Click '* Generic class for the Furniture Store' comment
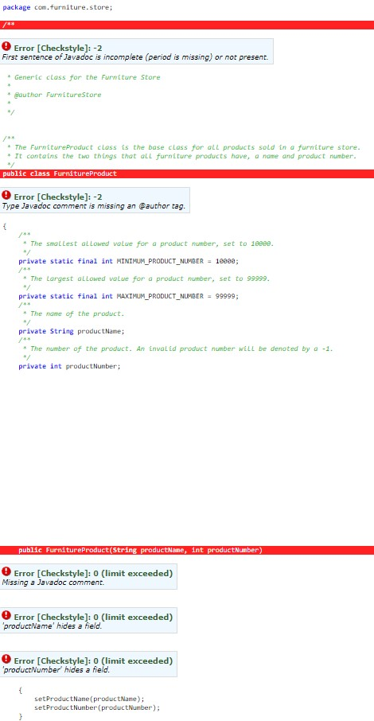 (84, 77)
